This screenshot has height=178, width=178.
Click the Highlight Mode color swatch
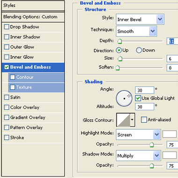pyautogui.click(x=170, y=134)
